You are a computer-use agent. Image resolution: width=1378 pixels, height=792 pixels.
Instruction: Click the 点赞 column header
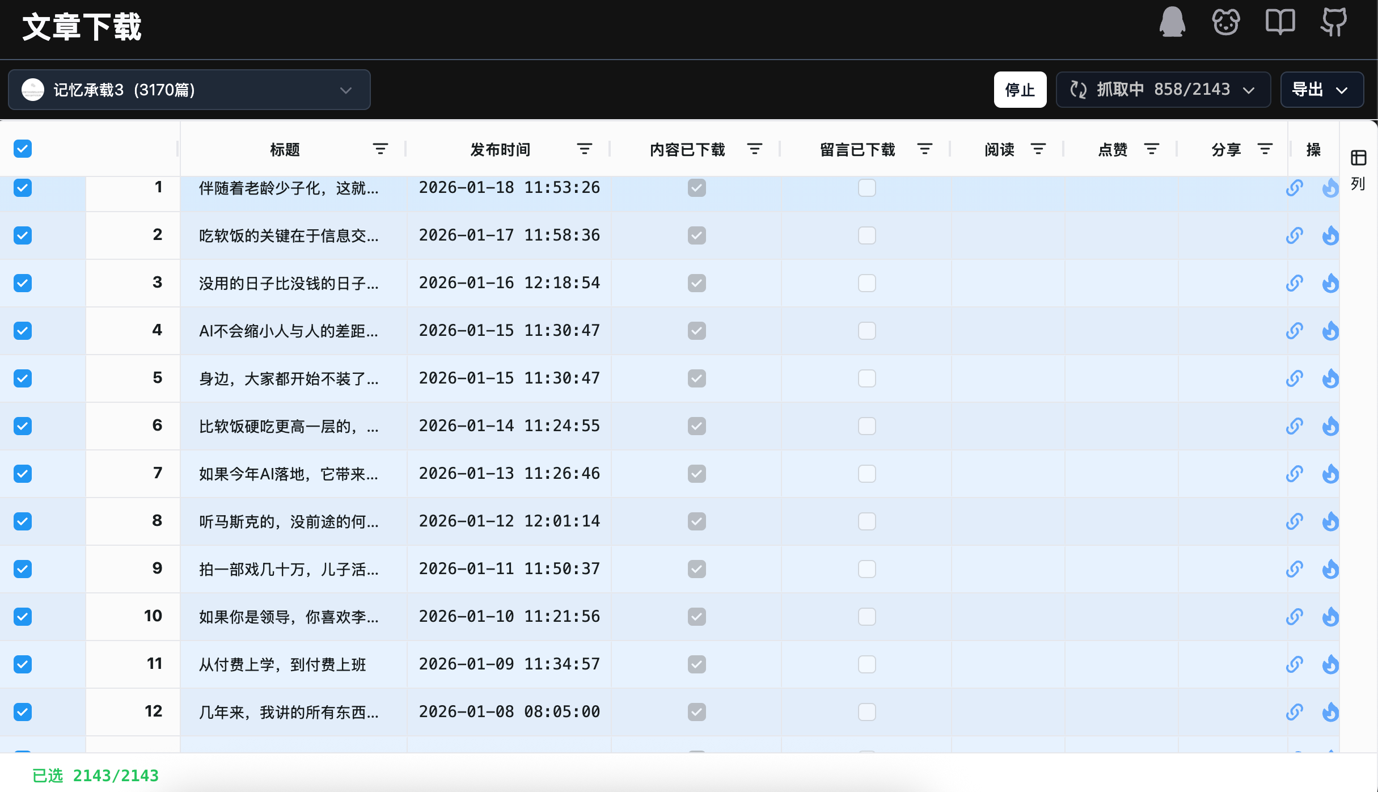pyautogui.click(x=1113, y=149)
